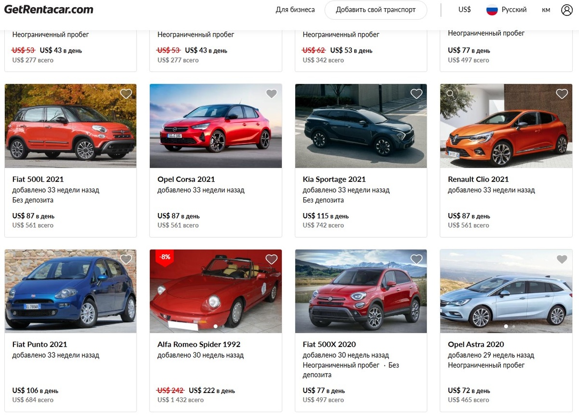This screenshot has width=579, height=417.
Task: Click the GetRentacar.com logo
Action: [x=48, y=9]
